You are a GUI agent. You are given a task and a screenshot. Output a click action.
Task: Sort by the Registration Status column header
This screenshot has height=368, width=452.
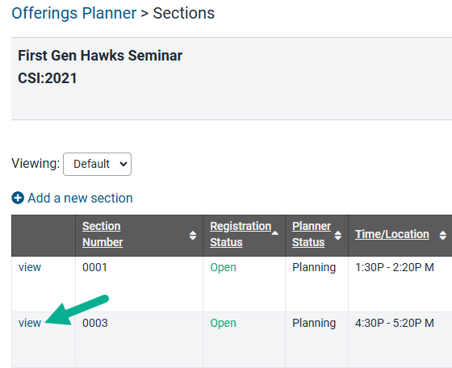pos(241,234)
